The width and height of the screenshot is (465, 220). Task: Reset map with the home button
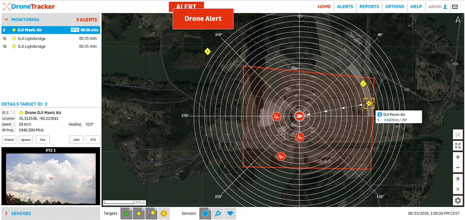(x=458, y=134)
